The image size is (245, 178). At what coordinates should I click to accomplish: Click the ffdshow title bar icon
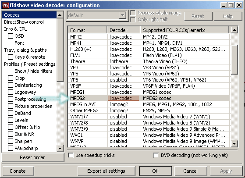[x=5, y=5]
